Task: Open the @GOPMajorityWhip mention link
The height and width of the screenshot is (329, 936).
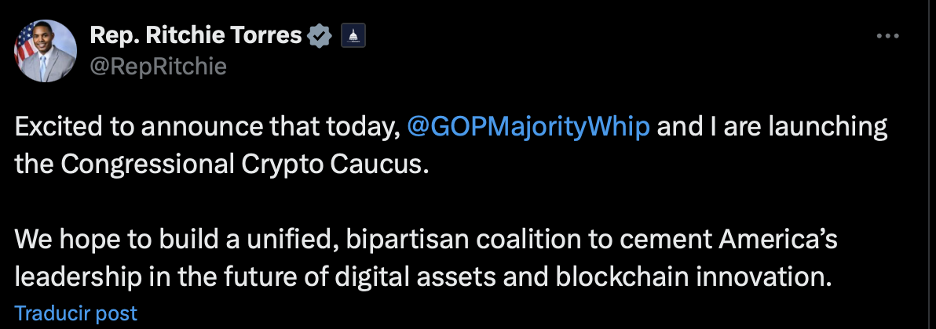Action: tap(529, 128)
